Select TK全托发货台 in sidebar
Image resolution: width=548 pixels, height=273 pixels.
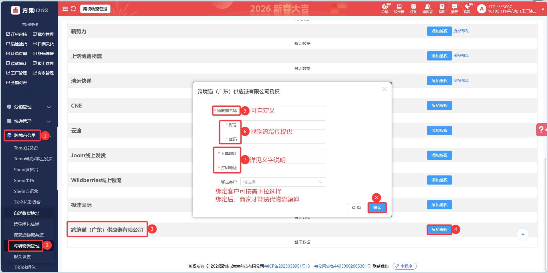(x=27, y=202)
